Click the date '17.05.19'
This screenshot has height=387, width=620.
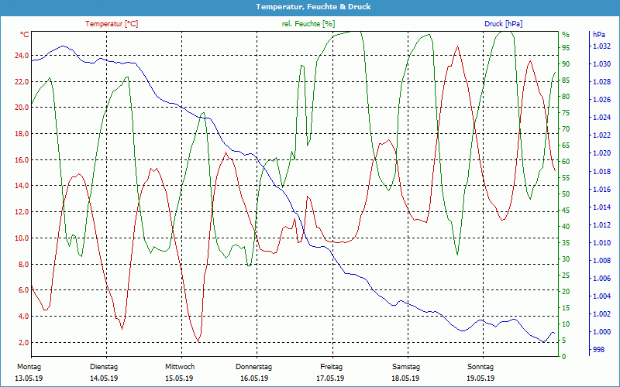pyautogui.click(x=330, y=378)
